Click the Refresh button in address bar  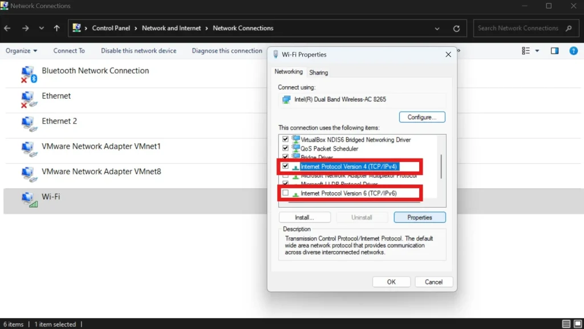click(456, 29)
